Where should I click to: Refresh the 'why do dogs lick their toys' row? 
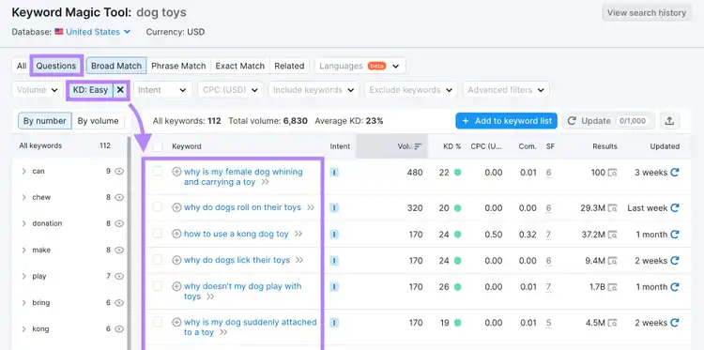(x=674, y=261)
